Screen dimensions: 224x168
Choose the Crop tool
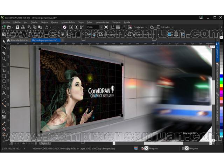pyautogui.click(x=4, y=53)
